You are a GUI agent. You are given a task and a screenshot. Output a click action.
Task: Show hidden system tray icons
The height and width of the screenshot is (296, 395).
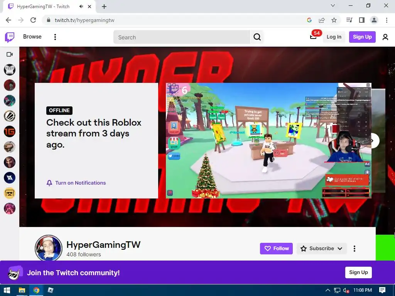click(328, 290)
